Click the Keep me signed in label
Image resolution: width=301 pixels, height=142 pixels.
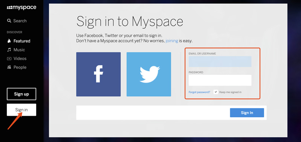point(230,92)
